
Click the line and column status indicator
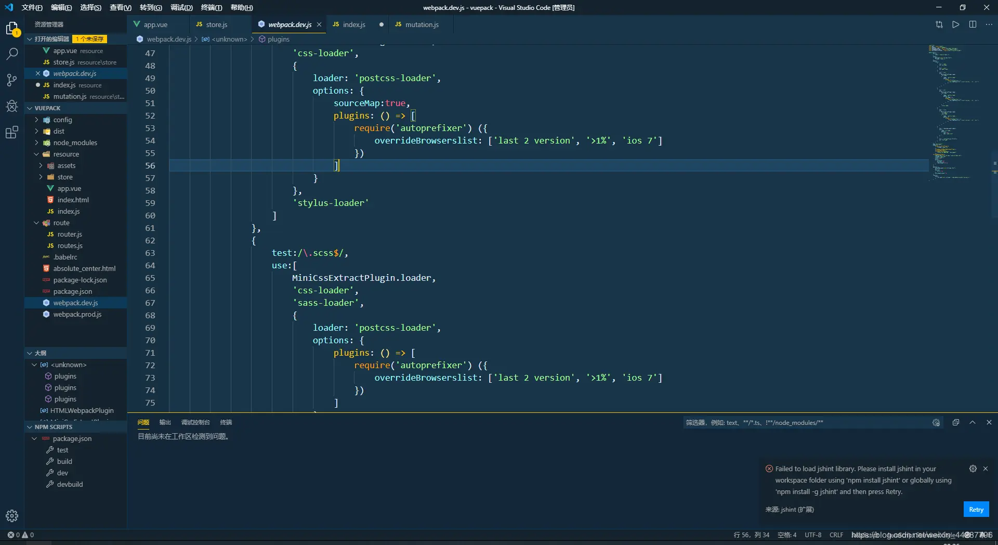751,535
